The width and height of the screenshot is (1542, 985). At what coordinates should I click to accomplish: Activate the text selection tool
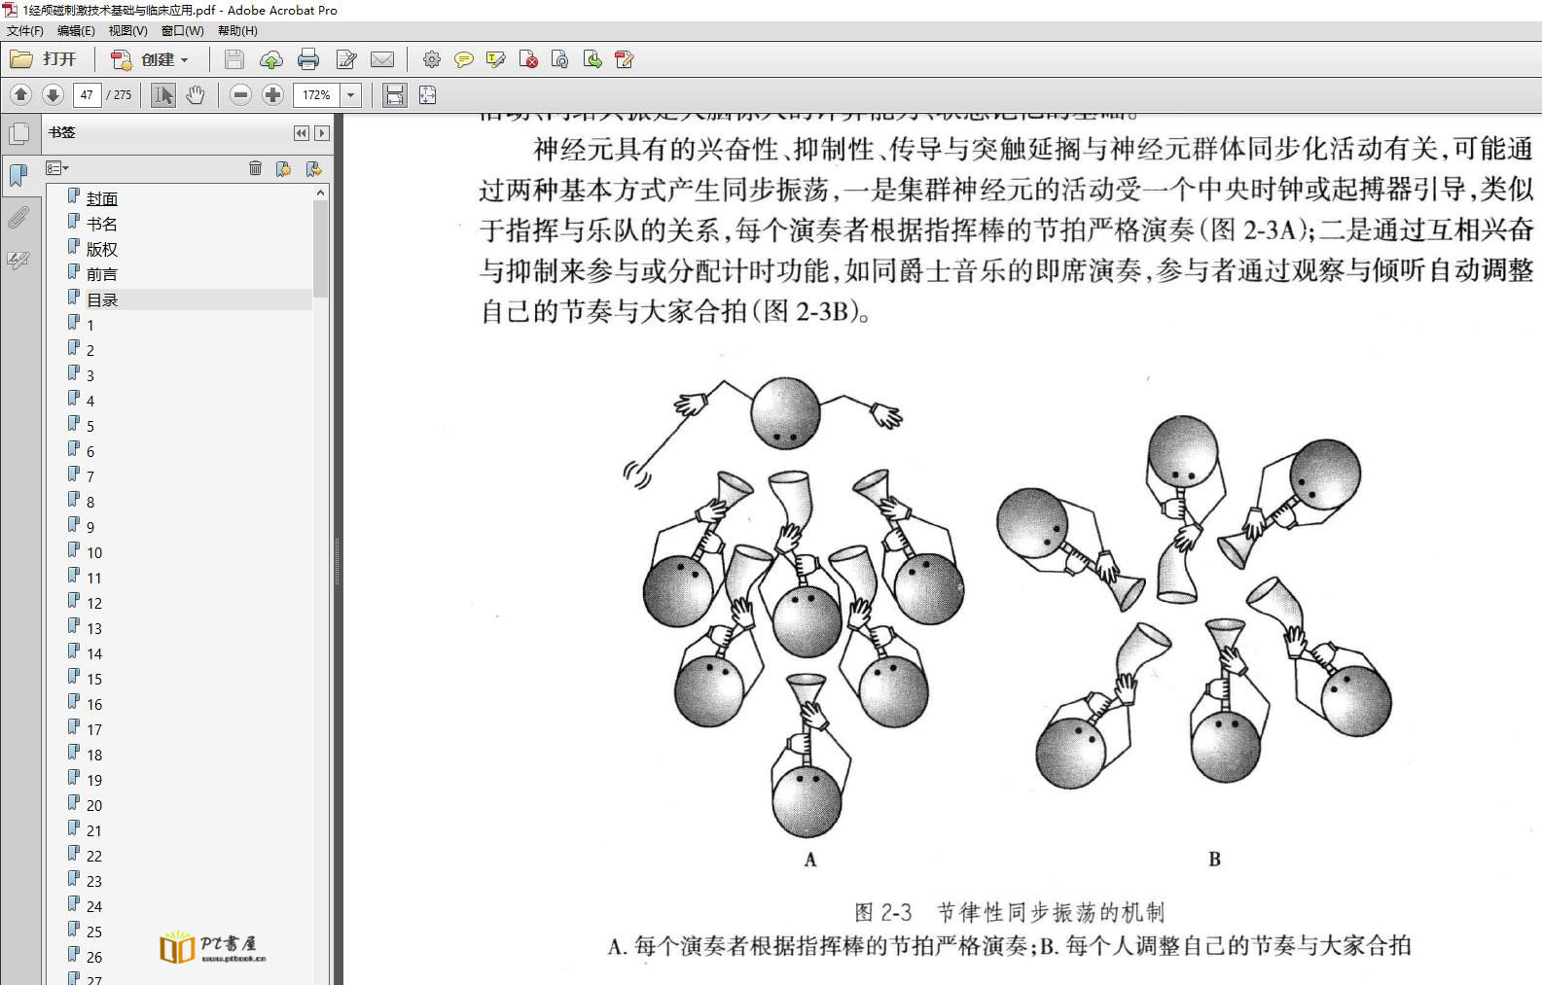163,94
